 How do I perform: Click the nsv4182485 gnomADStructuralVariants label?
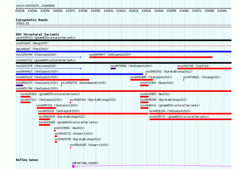tap(68, 122)
